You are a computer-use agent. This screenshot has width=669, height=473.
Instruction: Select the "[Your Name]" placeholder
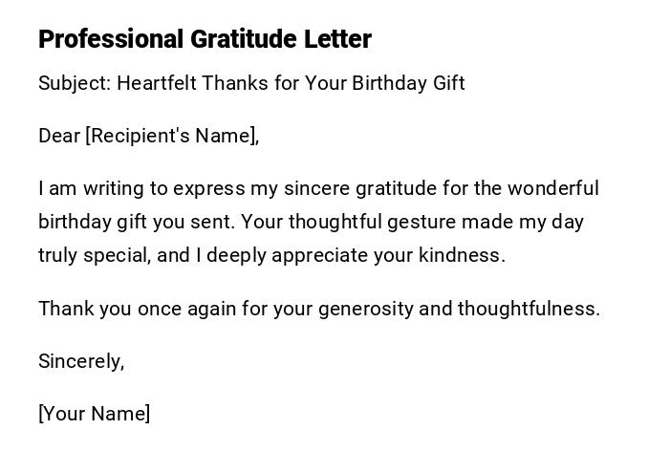[94, 414]
